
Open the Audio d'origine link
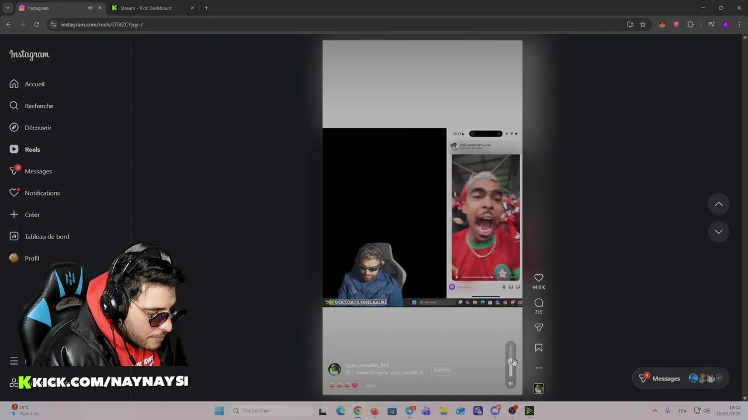pos(387,373)
